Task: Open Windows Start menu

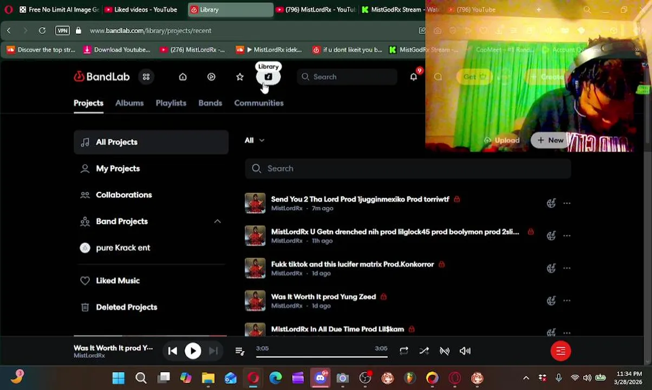Action: [118, 378]
